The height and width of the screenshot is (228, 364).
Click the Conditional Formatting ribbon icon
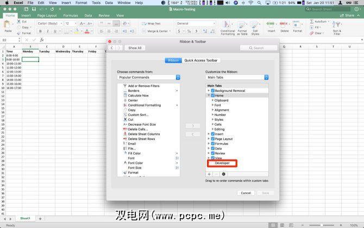click(x=227, y=24)
